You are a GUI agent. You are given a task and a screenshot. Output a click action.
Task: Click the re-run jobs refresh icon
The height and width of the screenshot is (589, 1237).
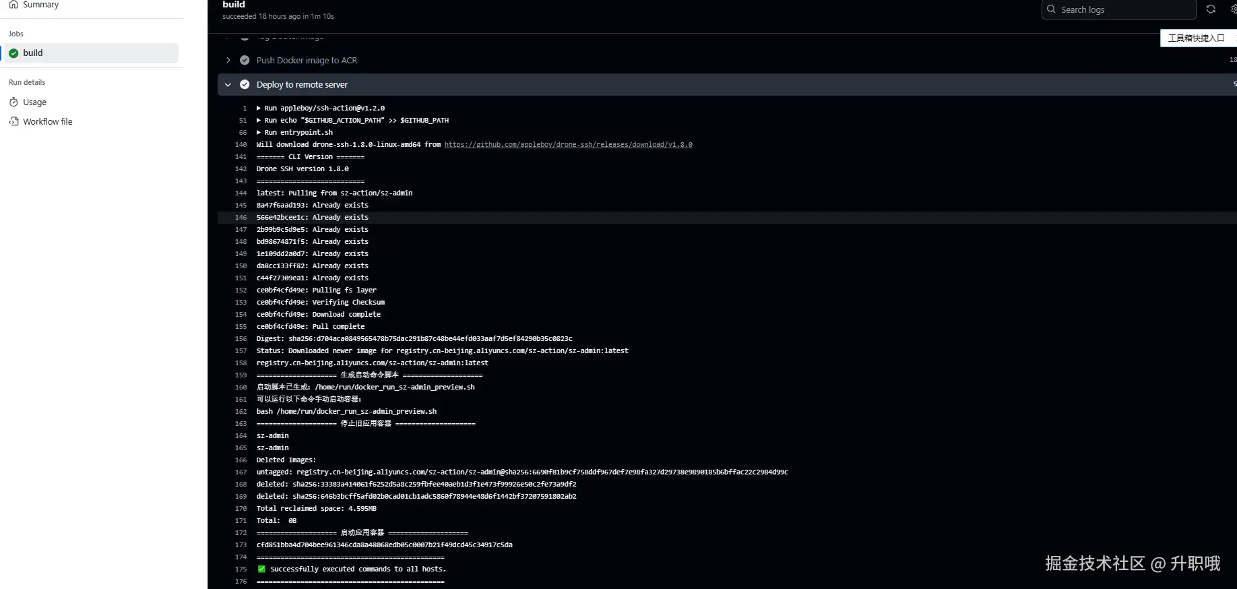coord(1211,9)
